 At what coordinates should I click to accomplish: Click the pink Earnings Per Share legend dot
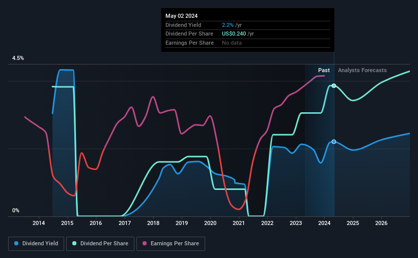tap(145, 243)
